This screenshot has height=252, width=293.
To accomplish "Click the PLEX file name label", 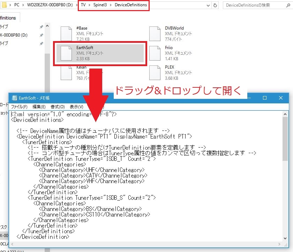I will click(x=170, y=67).
